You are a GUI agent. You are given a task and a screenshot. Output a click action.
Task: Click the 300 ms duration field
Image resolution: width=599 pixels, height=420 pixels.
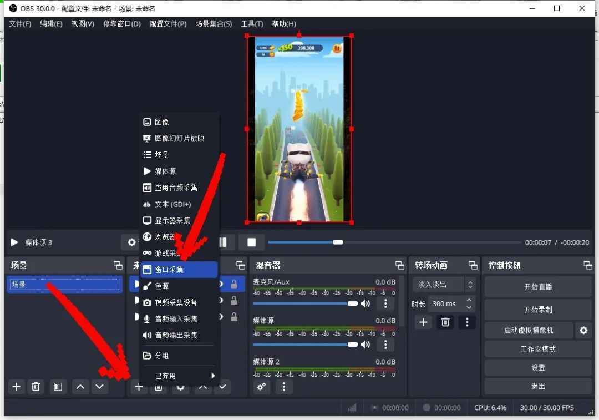445,304
